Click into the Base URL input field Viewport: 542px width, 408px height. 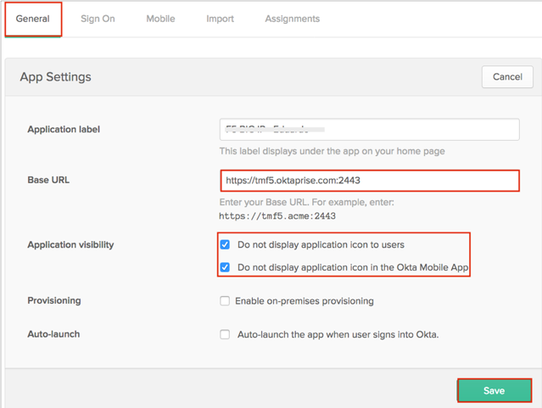coord(369,181)
